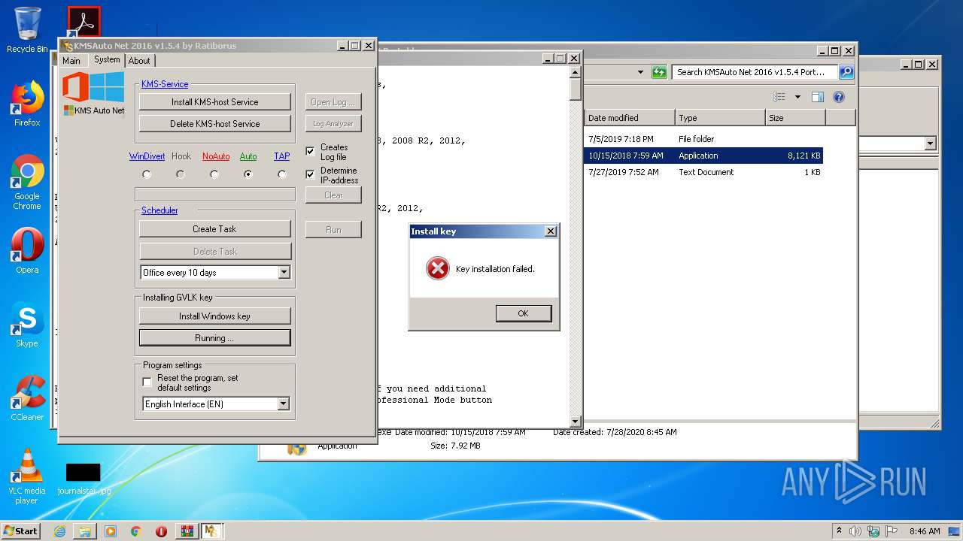This screenshot has height=541, width=963.
Task: Open English Interface language dropdown
Action: click(x=284, y=404)
